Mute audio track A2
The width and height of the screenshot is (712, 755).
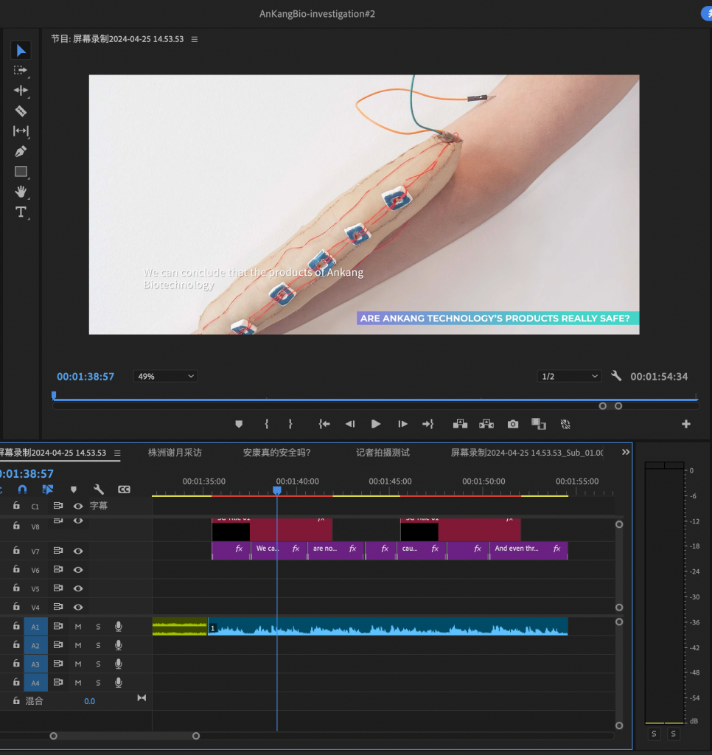[78, 645]
